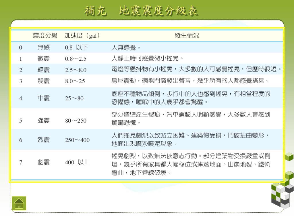Image resolution: width=294 pixels, height=221 pixels.
Task: Select the header cell 加速度 (gal)
Action: coord(82,35)
